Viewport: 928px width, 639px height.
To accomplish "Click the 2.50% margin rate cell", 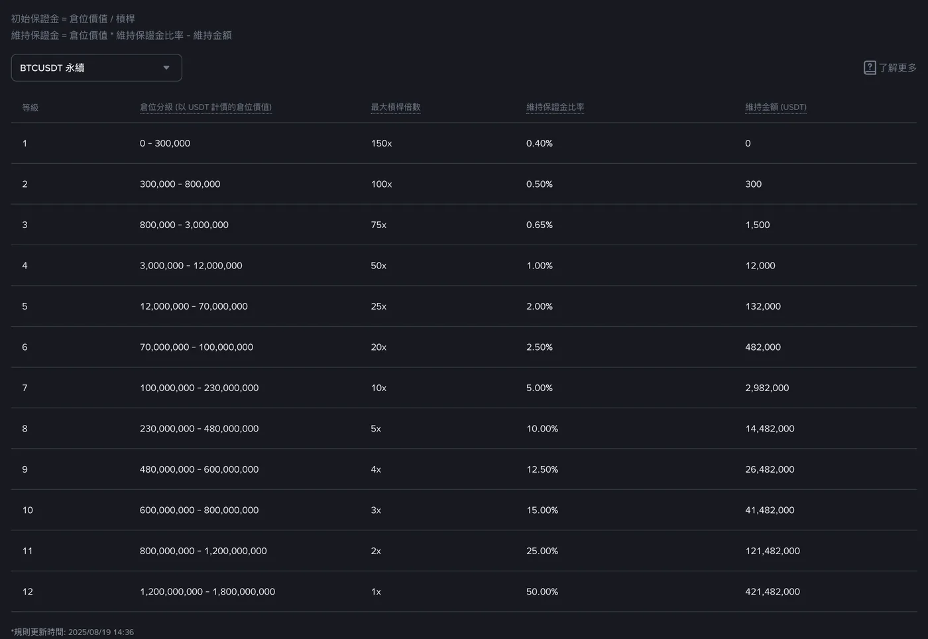I will click(540, 347).
